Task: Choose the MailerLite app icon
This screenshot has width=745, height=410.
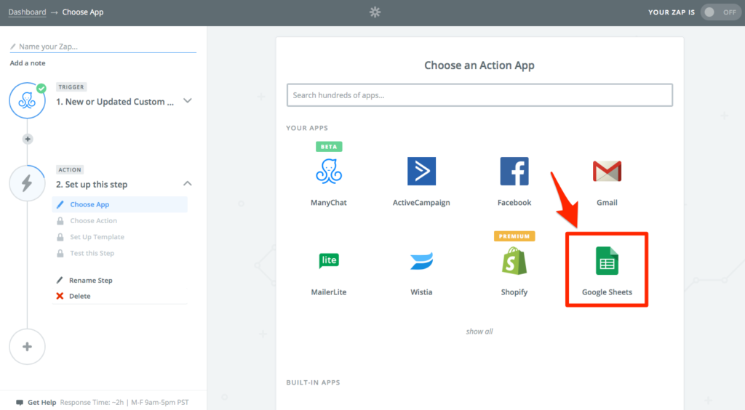Action: tap(329, 260)
